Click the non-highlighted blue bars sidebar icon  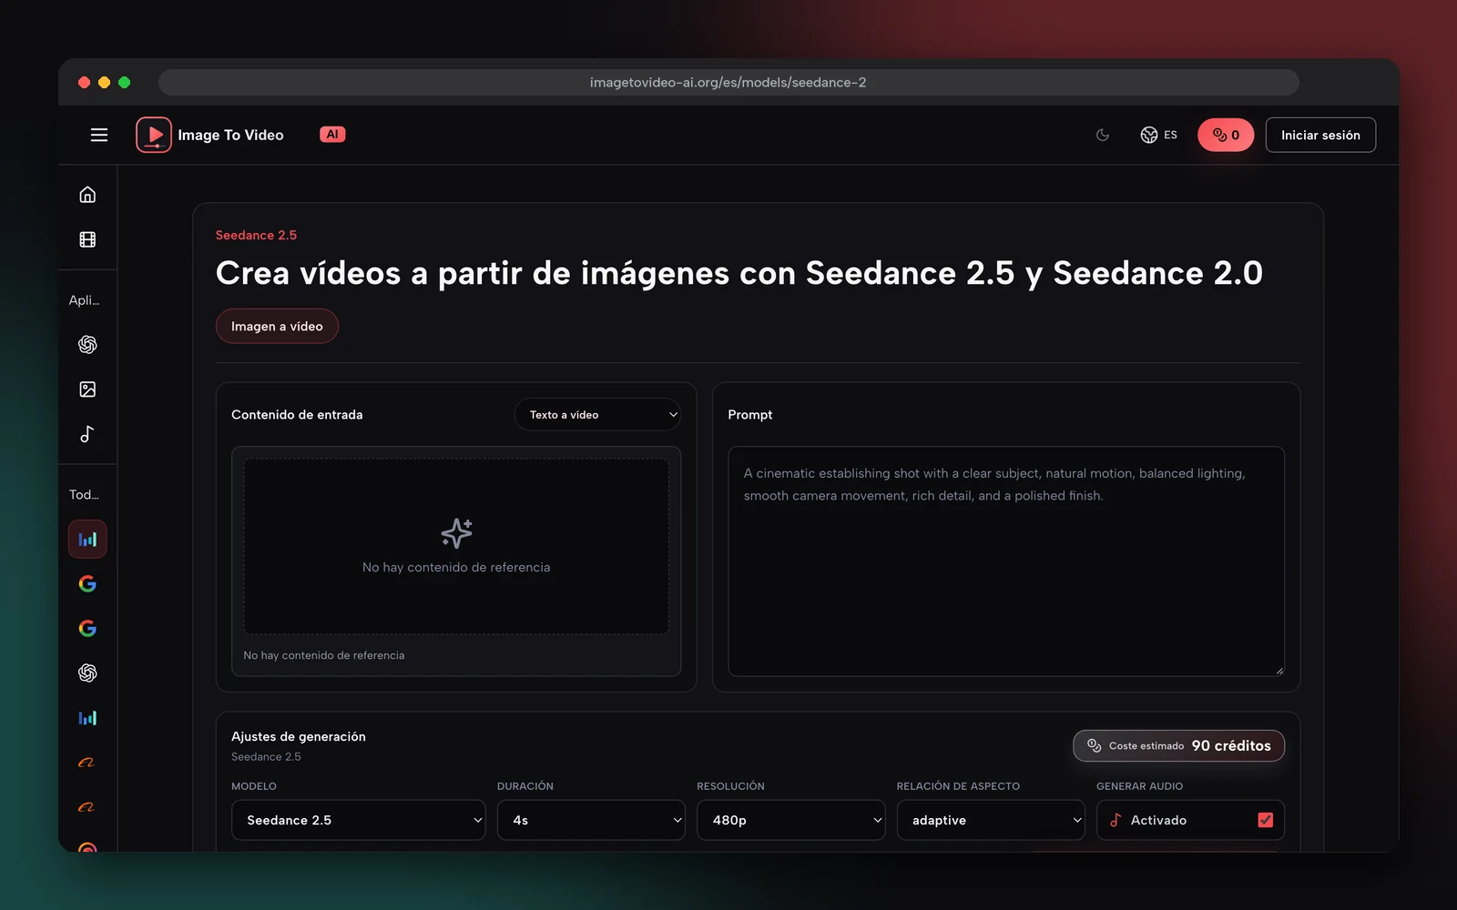pyautogui.click(x=87, y=718)
